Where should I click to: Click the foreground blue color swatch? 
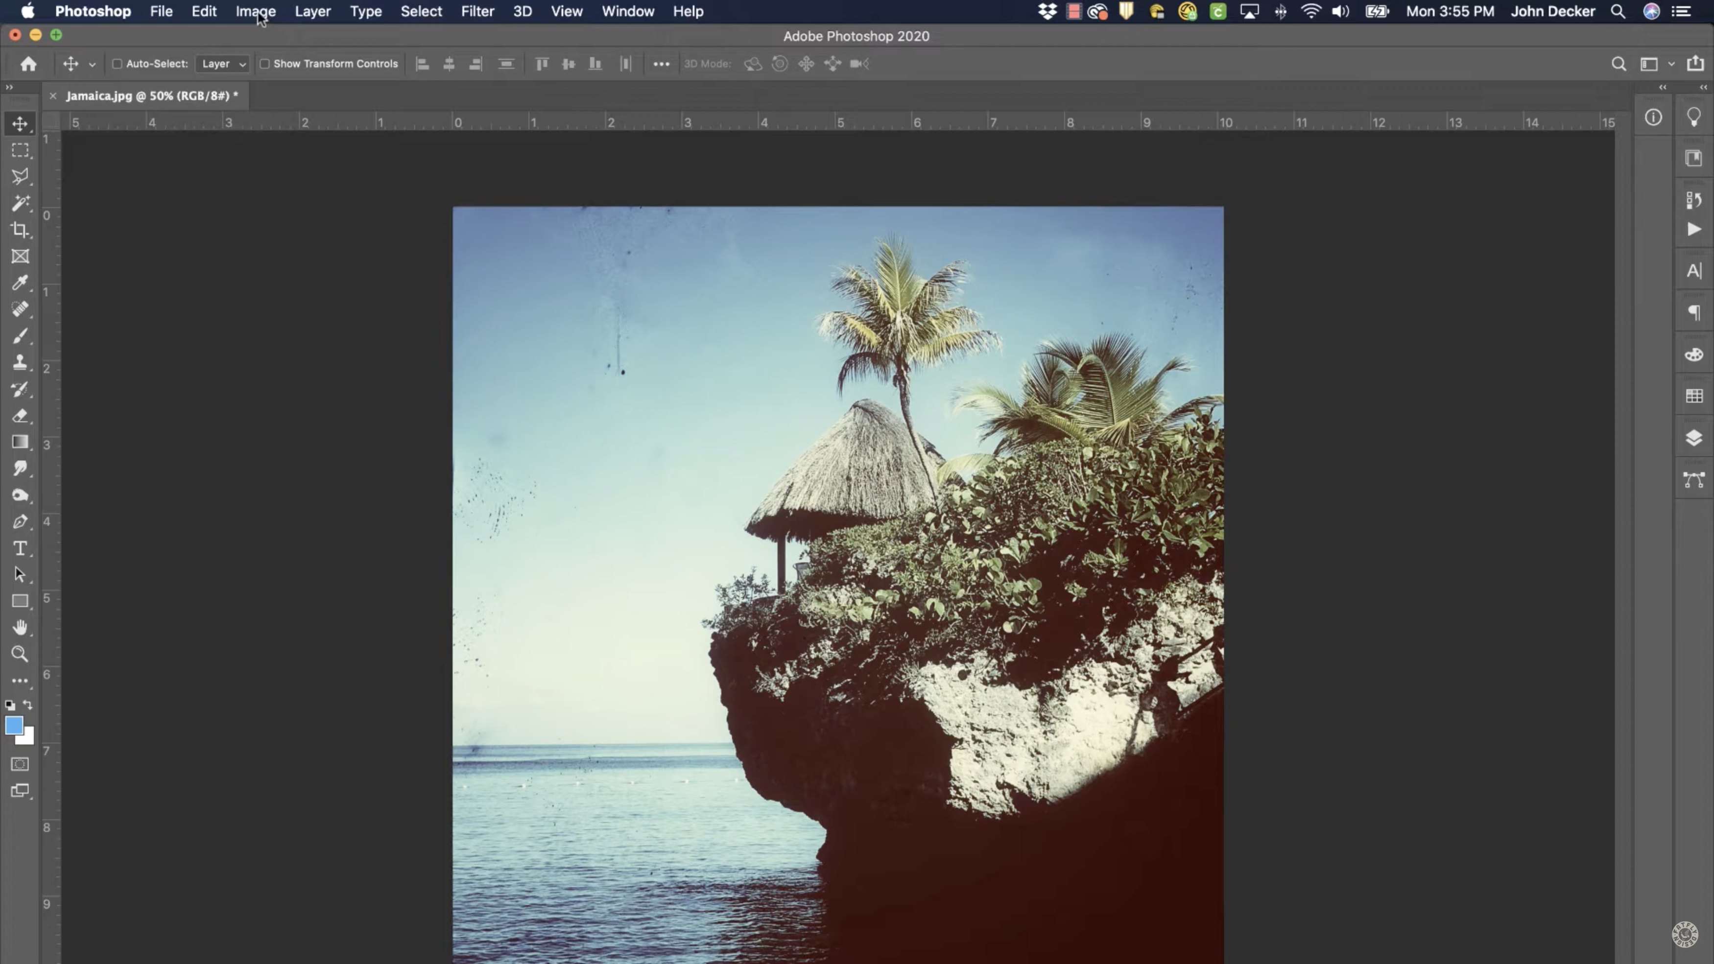(13, 725)
